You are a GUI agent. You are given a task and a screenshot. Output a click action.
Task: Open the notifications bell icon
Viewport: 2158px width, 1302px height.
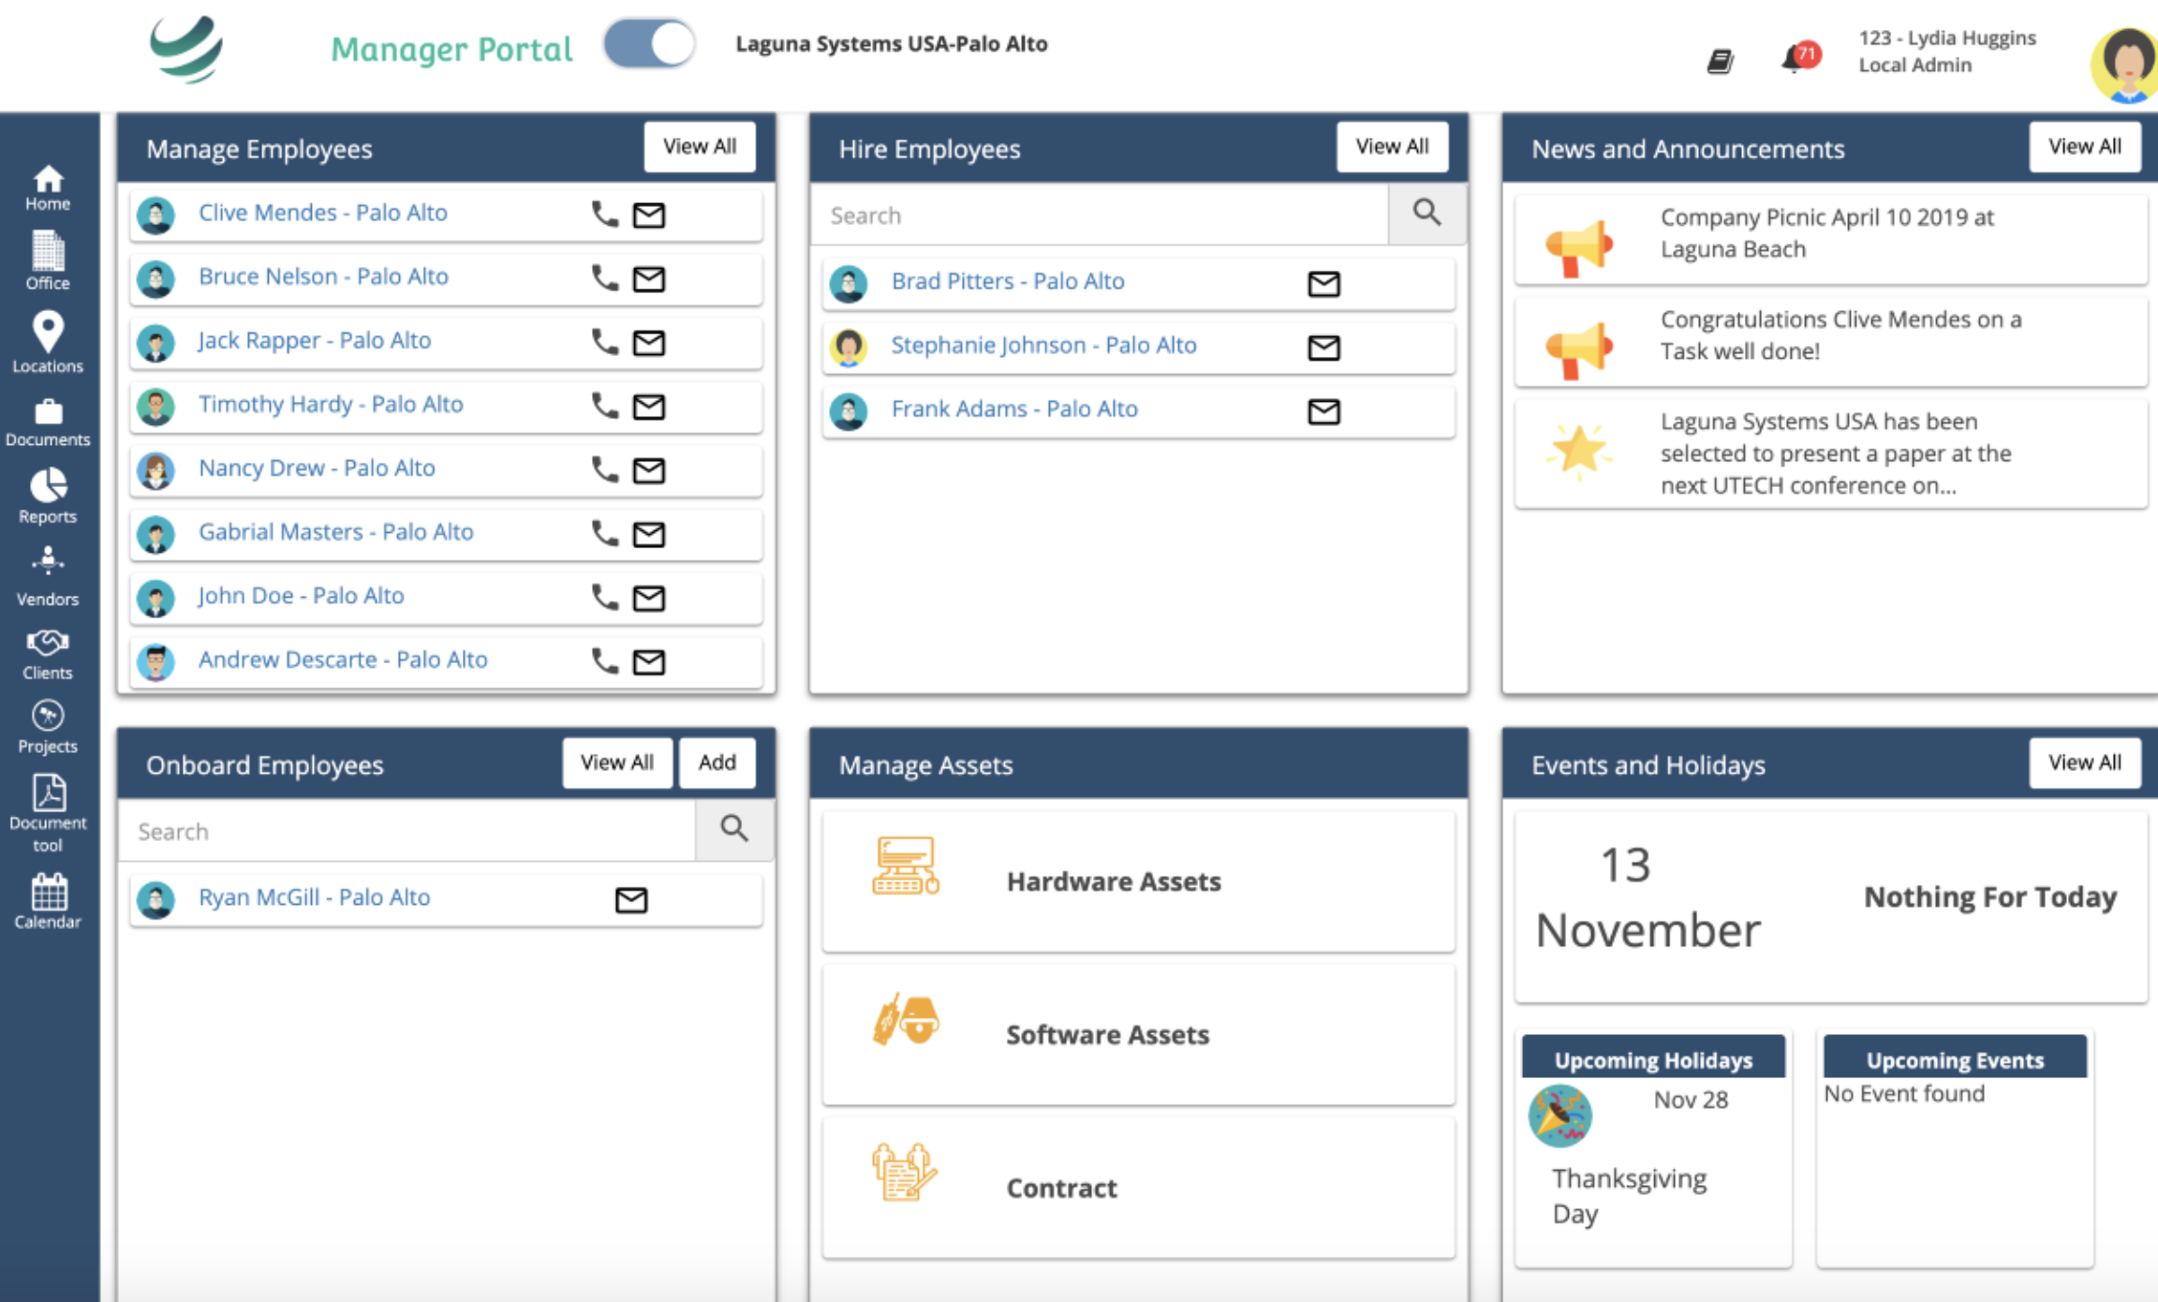1796,58
